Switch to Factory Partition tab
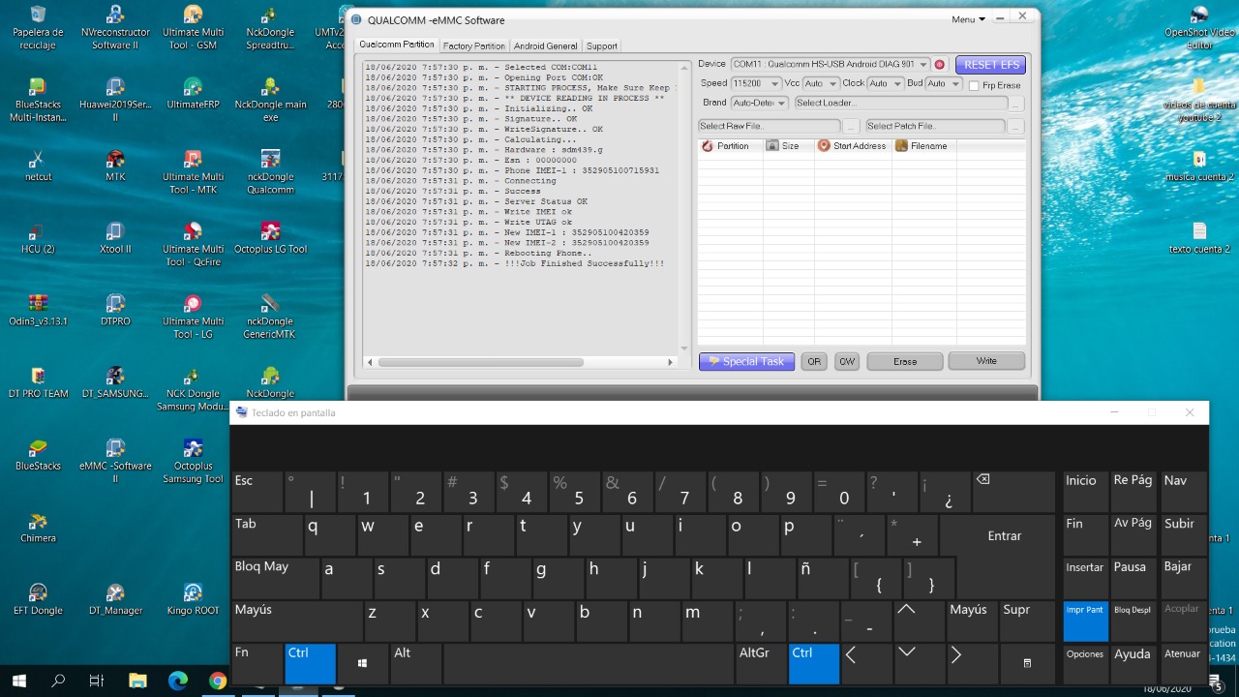 tap(473, 45)
